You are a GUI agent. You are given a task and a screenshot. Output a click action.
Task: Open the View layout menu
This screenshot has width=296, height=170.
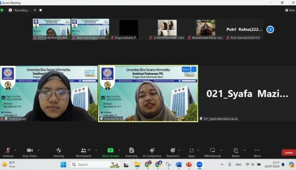pyautogui.click(x=290, y=10)
